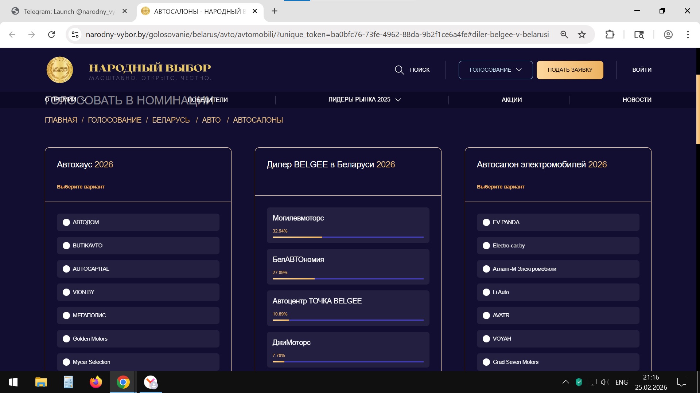Click the search magnifier icon next to Поиск
The height and width of the screenshot is (393, 700).
(399, 70)
